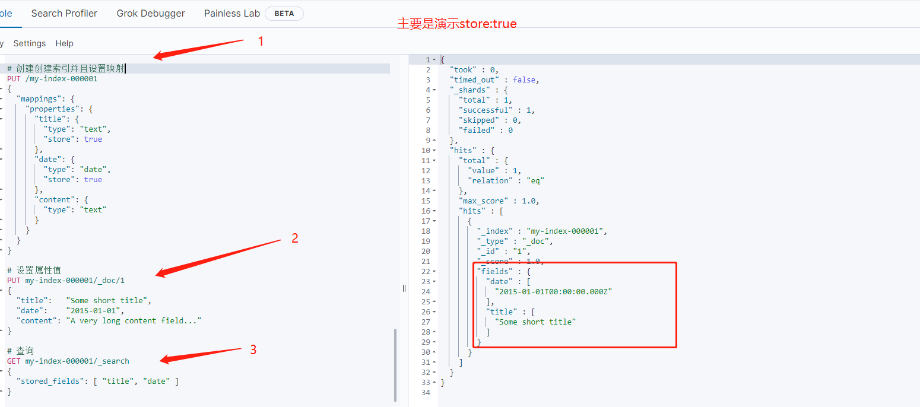Click the BETA badge beside Painless Lab
Screen dimensions: 920x407
(284, 14)
